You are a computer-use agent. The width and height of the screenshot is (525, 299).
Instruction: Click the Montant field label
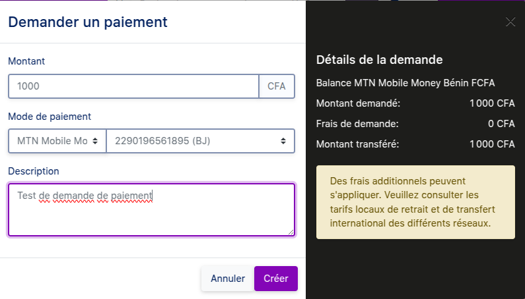pos(26,61)
